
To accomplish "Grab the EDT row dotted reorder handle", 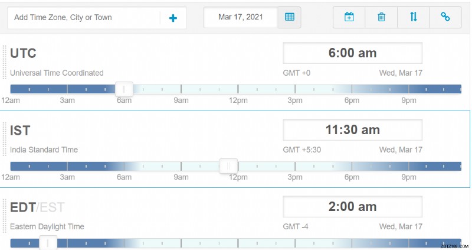I will (5, 216).
